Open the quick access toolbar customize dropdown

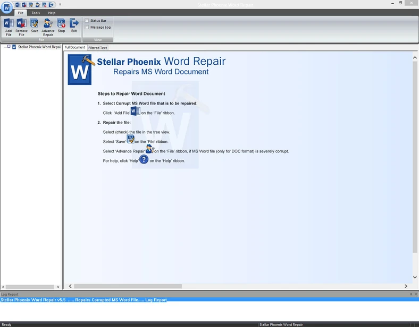click(x=60, y=5)
